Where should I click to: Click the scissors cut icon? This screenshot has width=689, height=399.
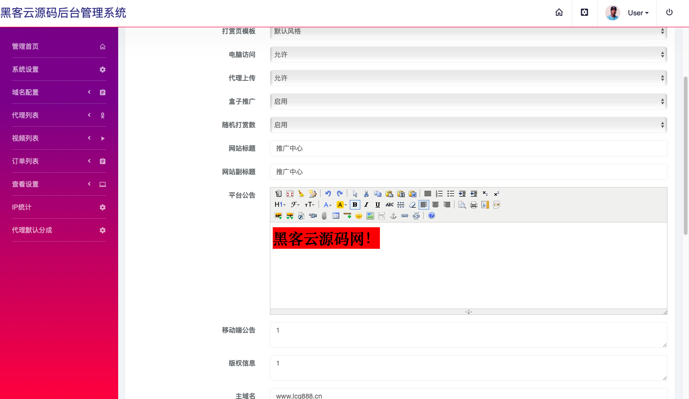pyautogui.click(x=366, y=194)
